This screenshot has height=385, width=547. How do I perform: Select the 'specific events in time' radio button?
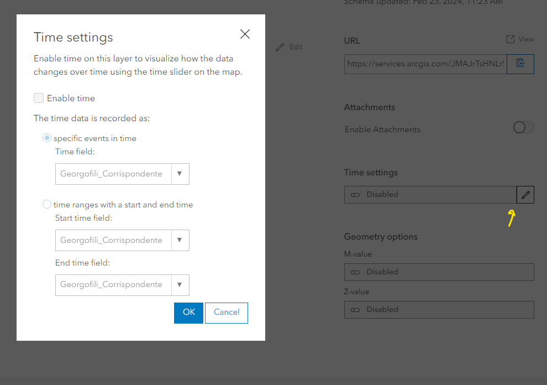[x=47, y=137]
